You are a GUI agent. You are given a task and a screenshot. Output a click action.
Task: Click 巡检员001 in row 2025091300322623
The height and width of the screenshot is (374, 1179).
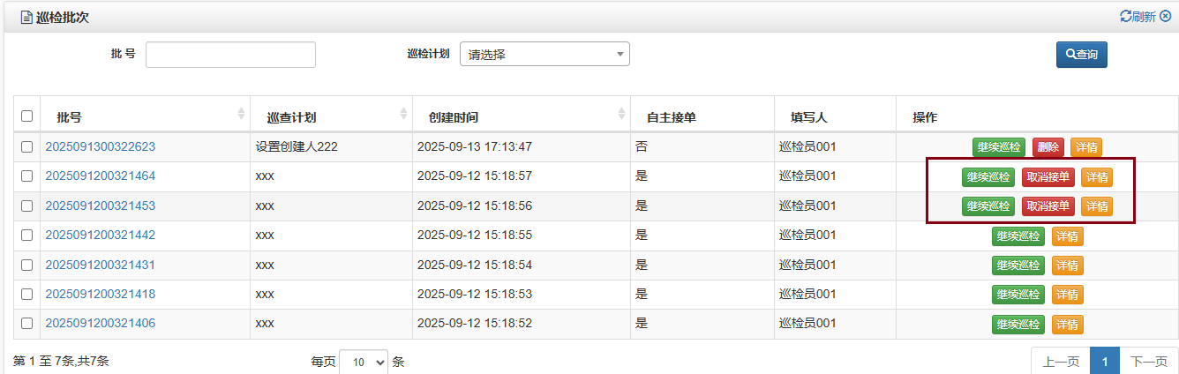[807, 146]
